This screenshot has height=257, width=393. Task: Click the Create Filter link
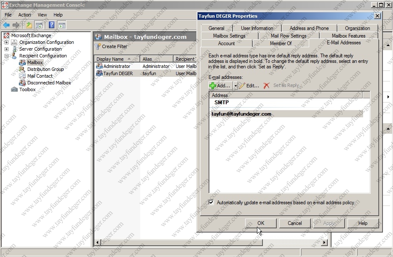115,46
